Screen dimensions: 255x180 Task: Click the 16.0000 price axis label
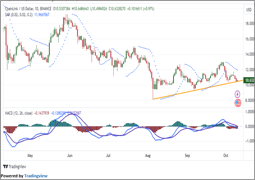(x=250, y=39)
